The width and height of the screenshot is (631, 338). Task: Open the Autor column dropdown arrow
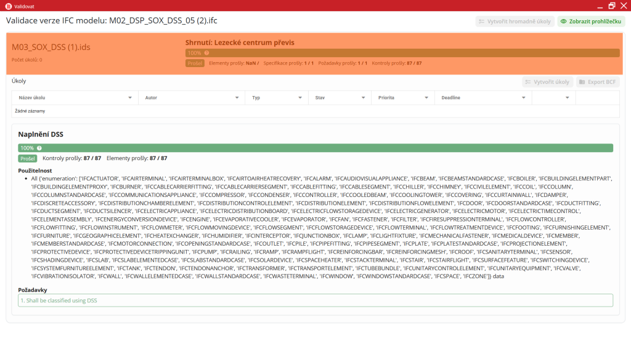pos(237,98)
